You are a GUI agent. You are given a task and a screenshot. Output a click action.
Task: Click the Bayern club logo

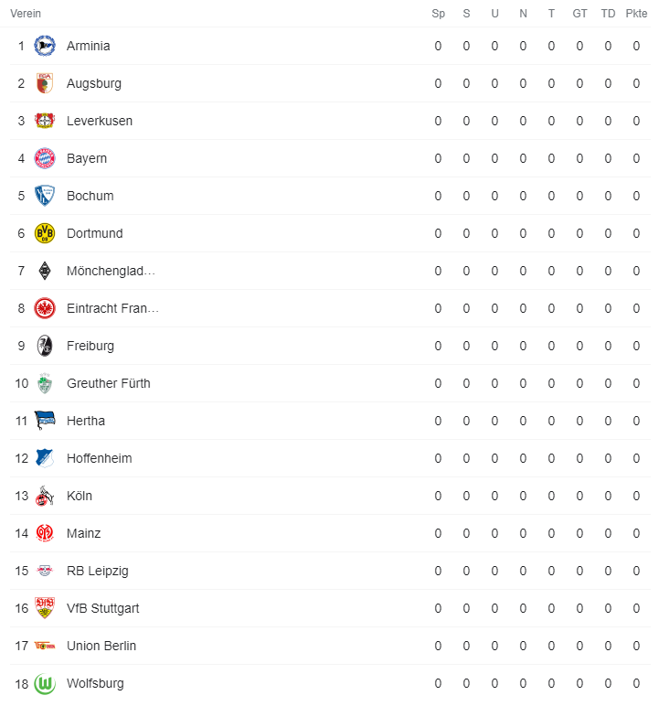click(44, 158)
